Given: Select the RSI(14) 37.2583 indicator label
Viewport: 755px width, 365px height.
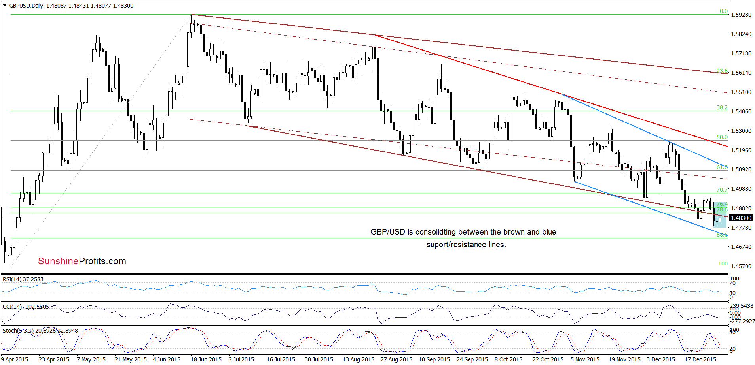Looking at the screenshot, I should 23,279.
